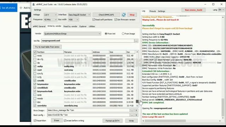This screenshot has width=226, height=127.
Task: Switch to the Log tab
Action: (x=144, y=11)
